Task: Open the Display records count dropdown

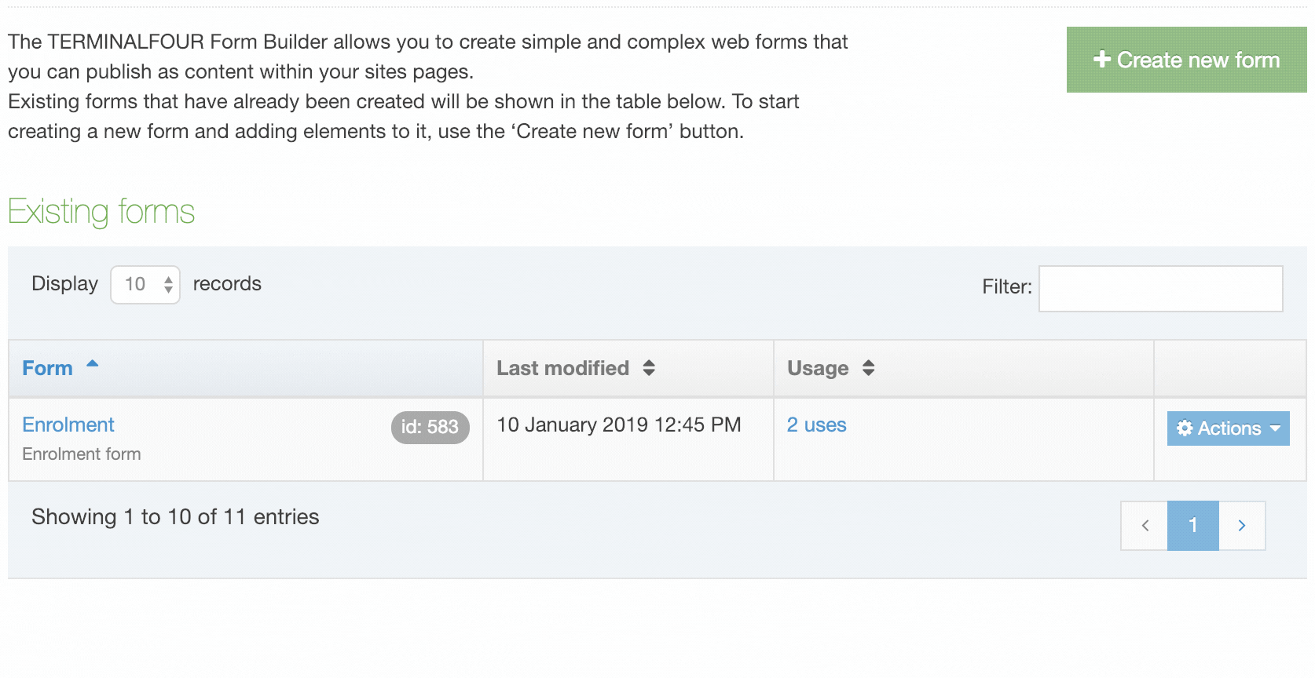Action: pos(145,284)
